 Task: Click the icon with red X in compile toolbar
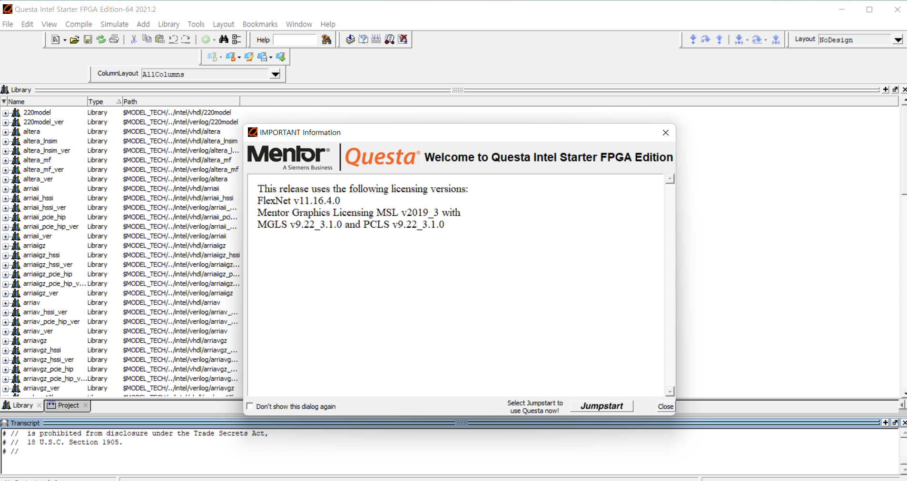403,39
